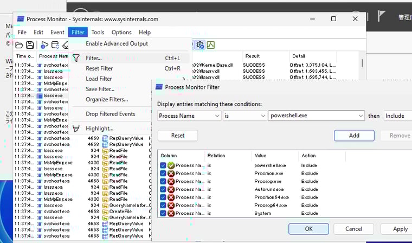Choose Drop Filtered Events menu item

111,114
